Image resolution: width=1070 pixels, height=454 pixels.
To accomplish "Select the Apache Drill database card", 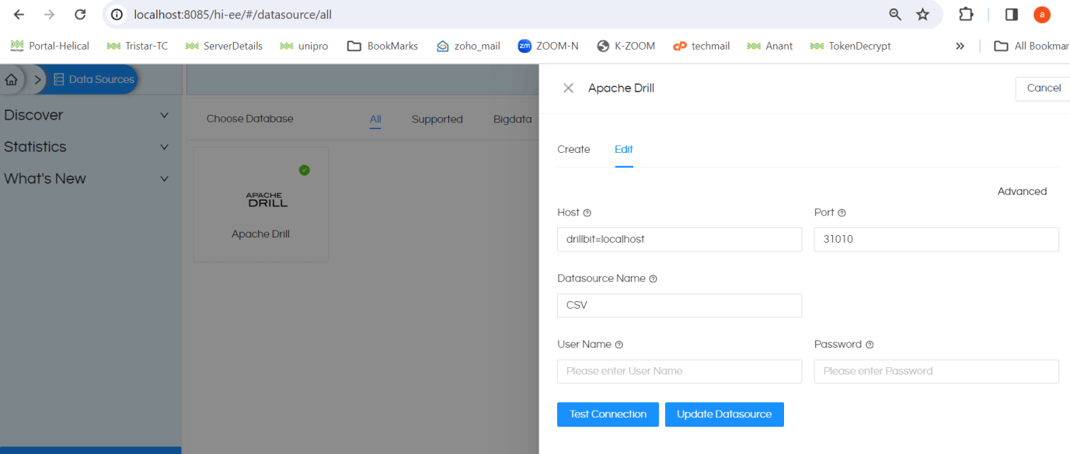I will [x=261, y=204].
